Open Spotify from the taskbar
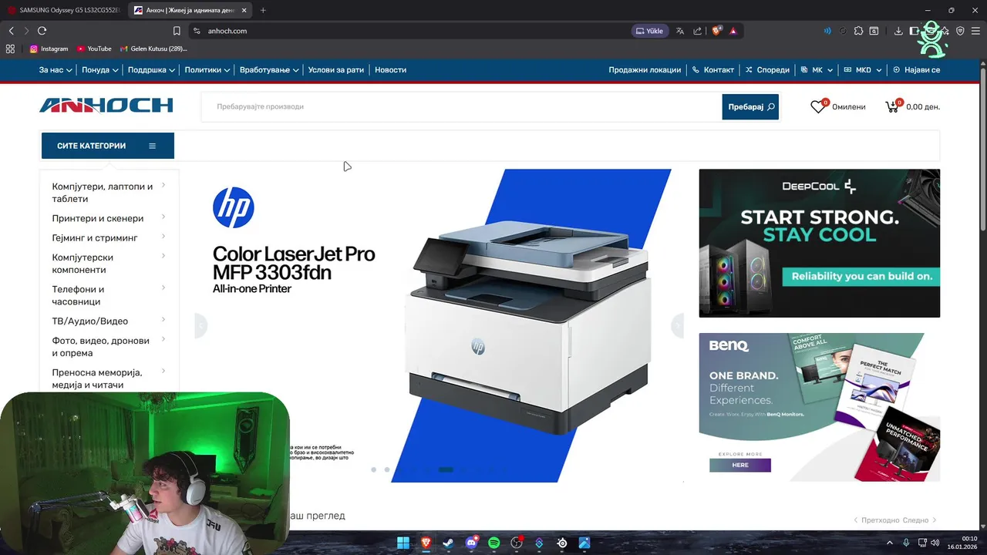 (x=493, y=543)
